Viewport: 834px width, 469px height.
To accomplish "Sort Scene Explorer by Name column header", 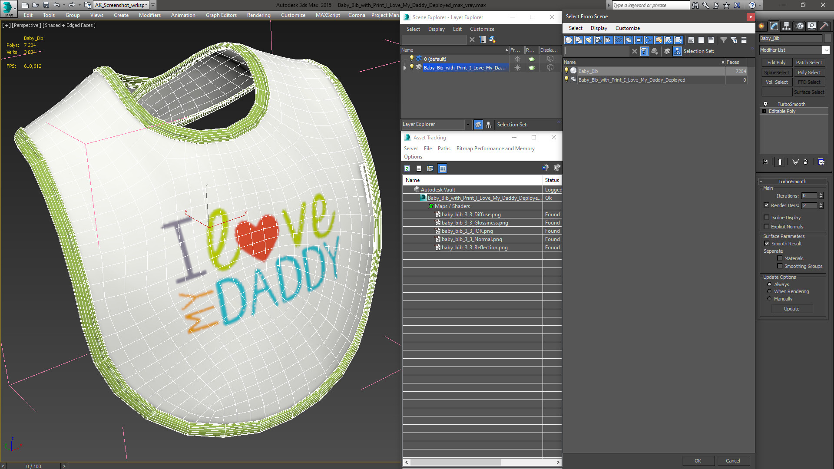I will pyautogui.click(x=454, y=50).
